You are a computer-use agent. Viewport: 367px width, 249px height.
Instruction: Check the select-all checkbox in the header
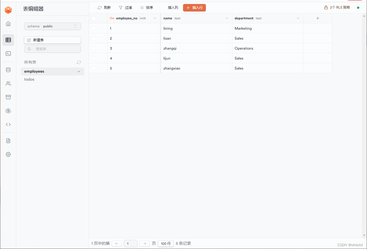(x=93, y=18)
